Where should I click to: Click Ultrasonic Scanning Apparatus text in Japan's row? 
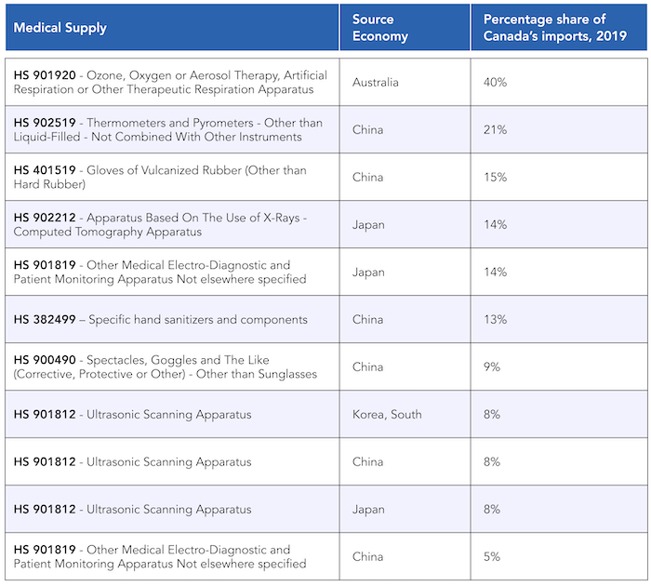[168, 510]
